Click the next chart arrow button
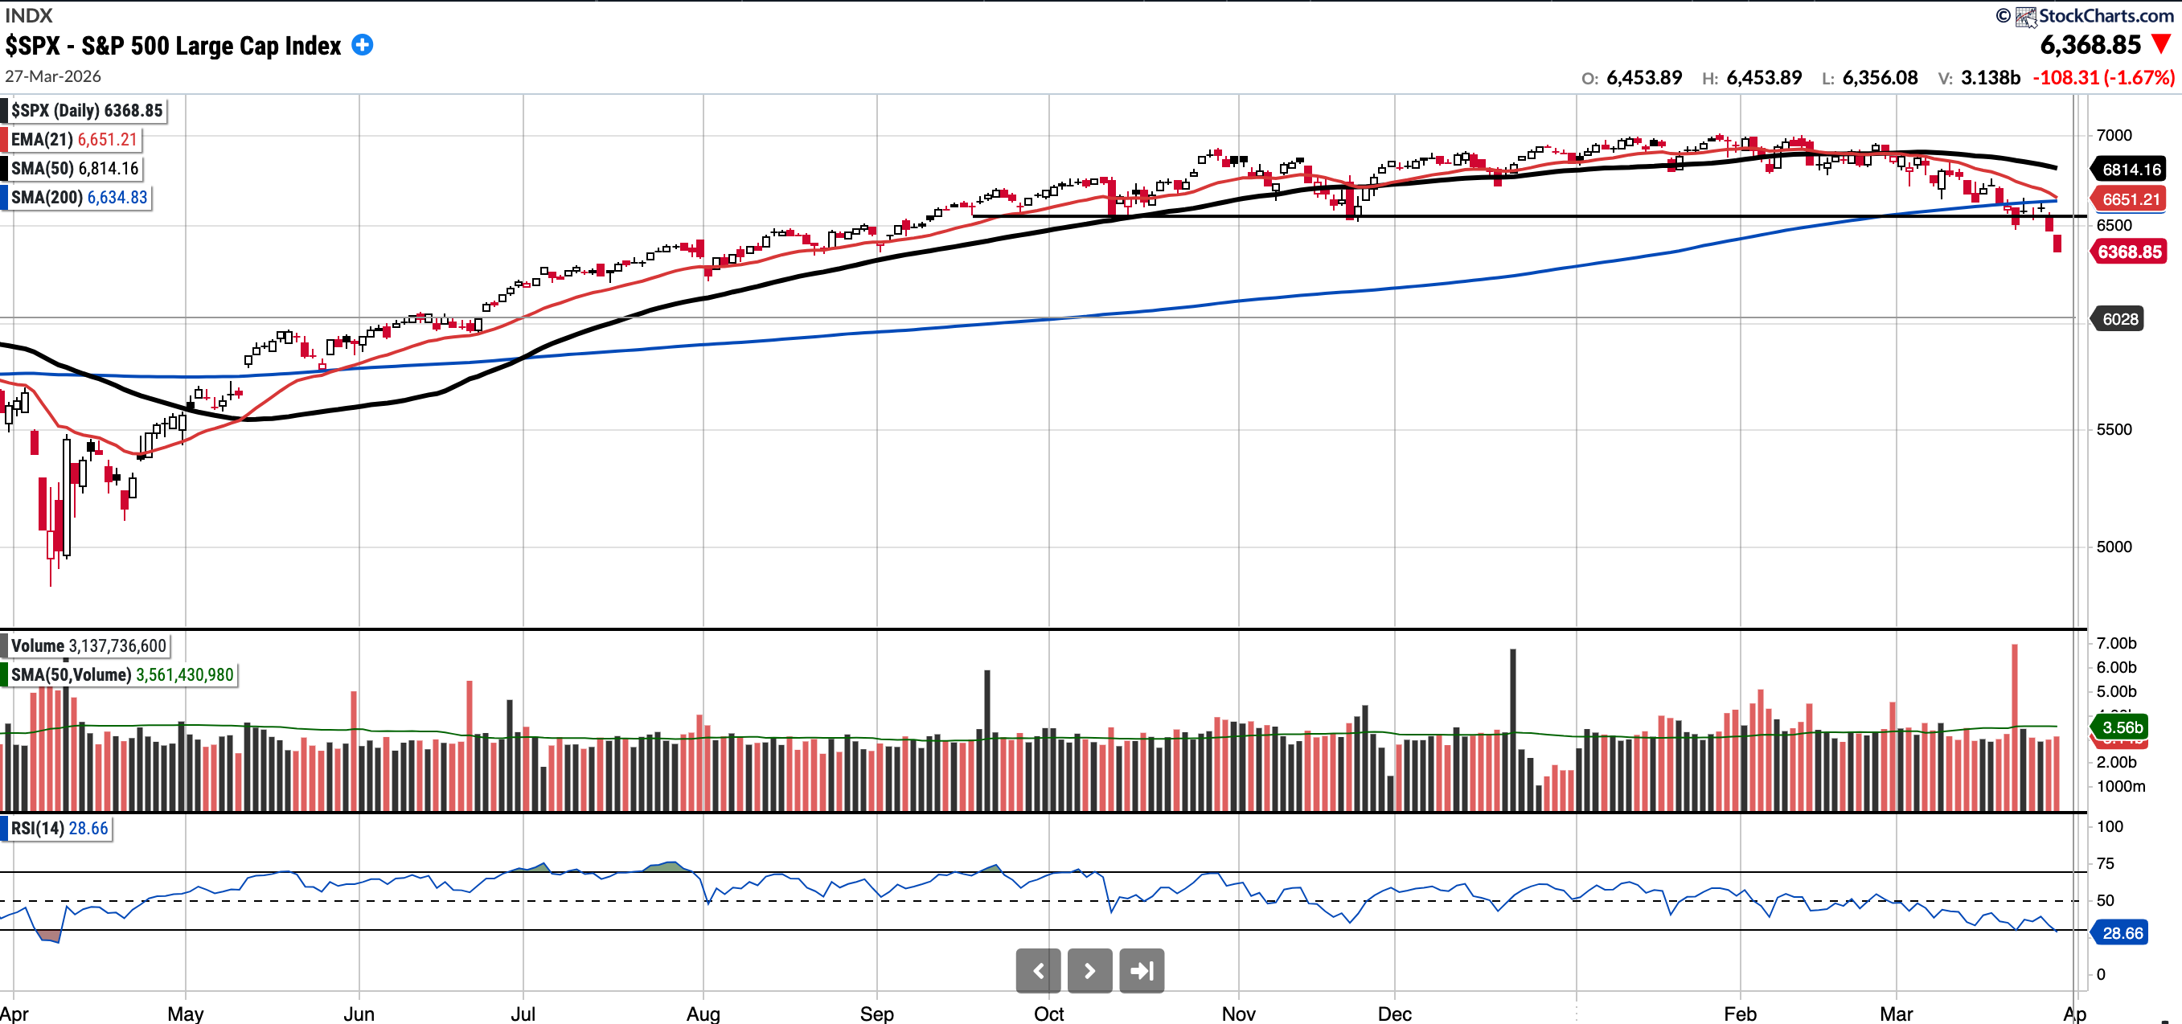 [1089, 971]
